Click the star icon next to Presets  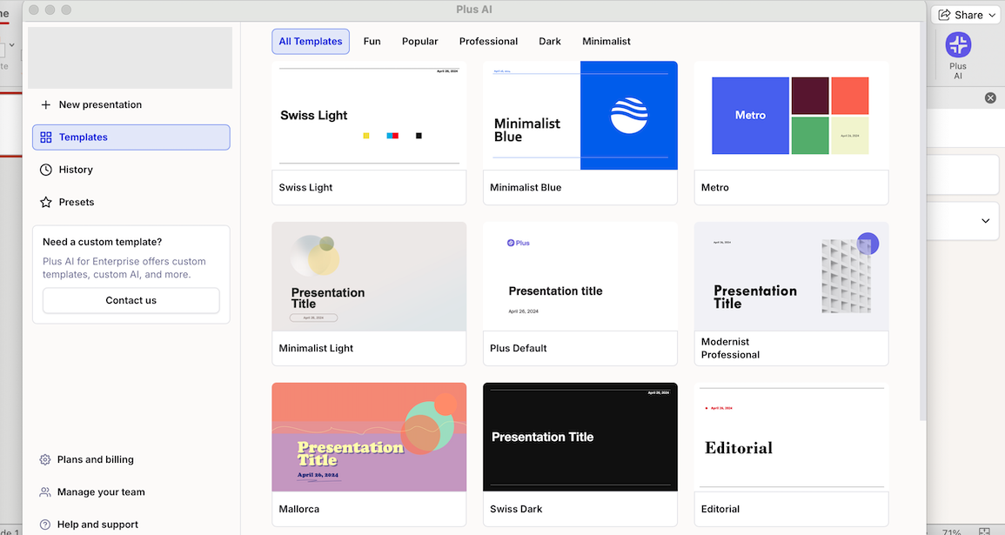click(x=45, y=202)
